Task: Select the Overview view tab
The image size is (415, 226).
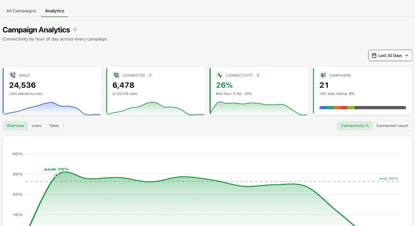Action: pyautogui.click(x=15, y=126)
